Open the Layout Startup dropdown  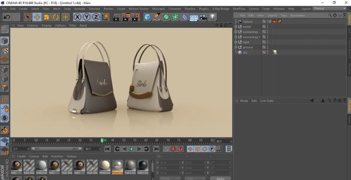[x=329, y=9]
